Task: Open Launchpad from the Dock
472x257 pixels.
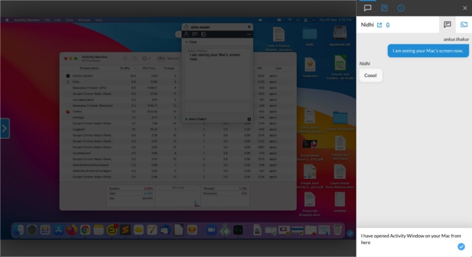Action: (x=45, y=230)
